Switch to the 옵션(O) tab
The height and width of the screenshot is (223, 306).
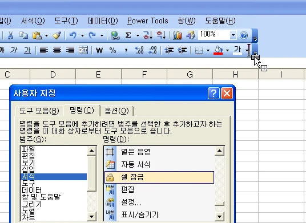(116, 111)
